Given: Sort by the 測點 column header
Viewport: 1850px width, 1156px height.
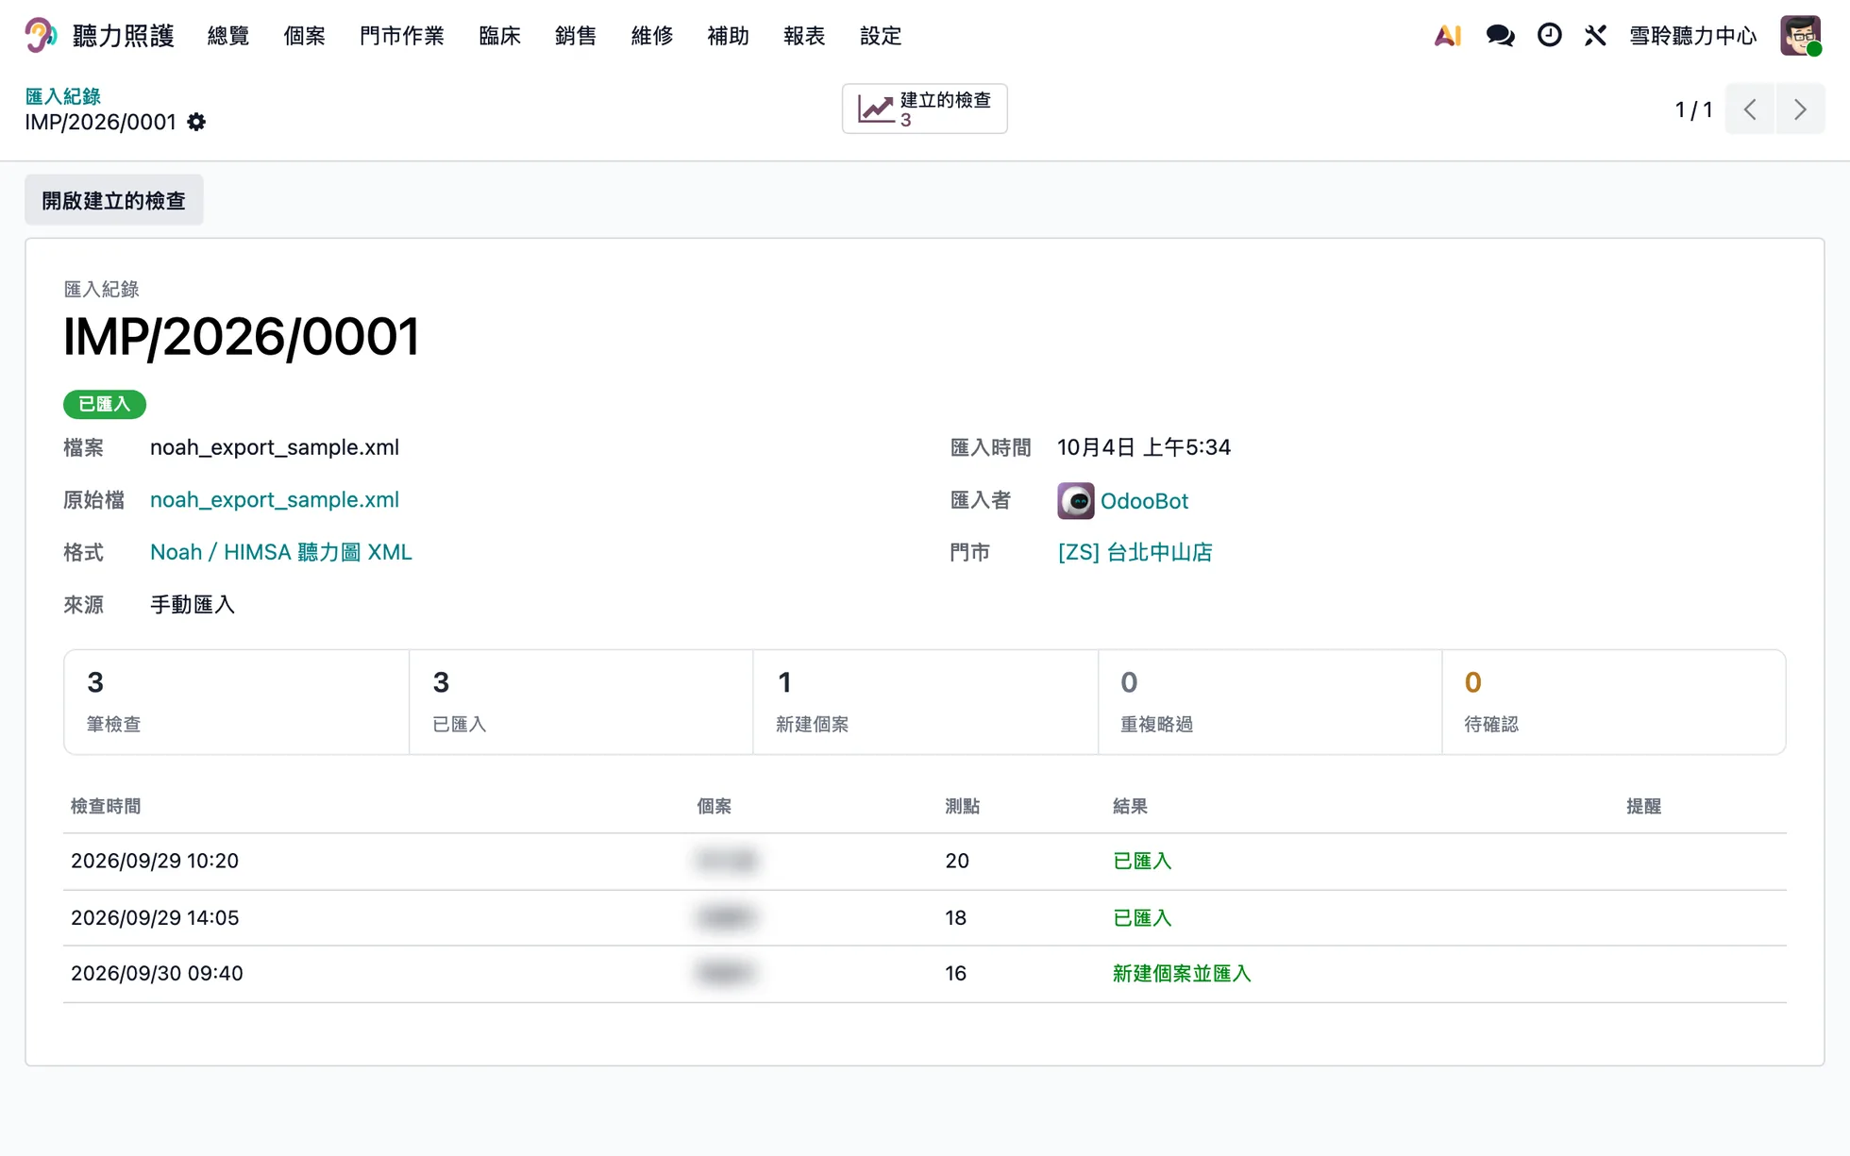Looking at the screenshot, I should (x=963, y=806).
